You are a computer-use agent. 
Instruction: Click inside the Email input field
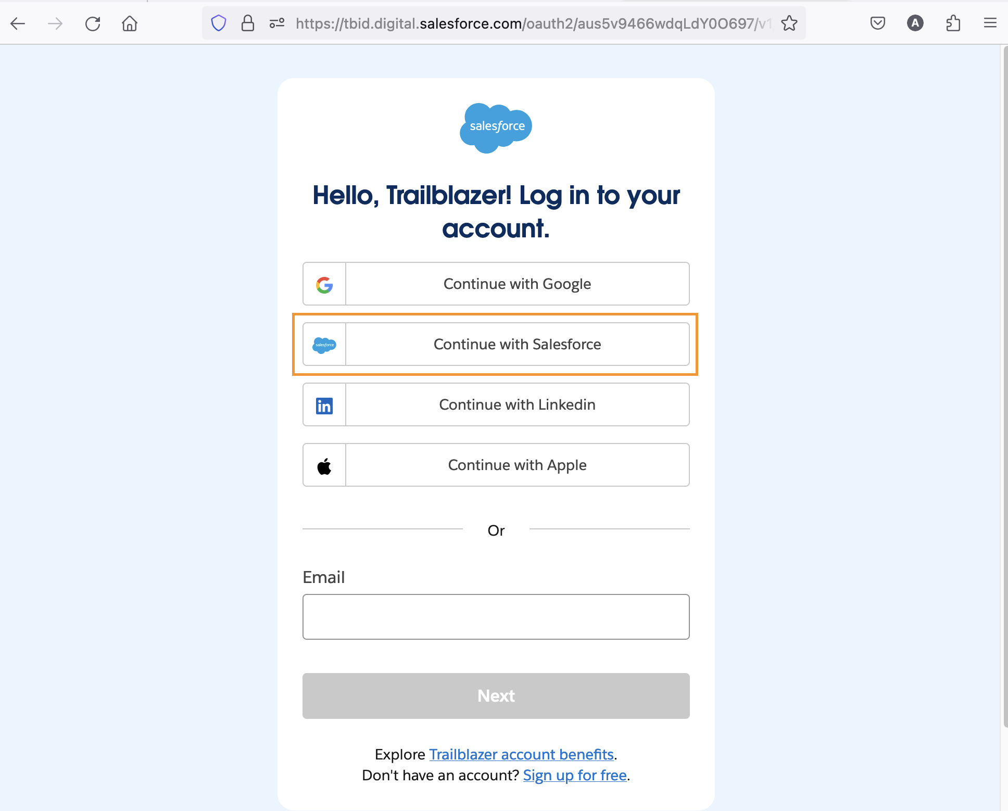click(495, 617)
